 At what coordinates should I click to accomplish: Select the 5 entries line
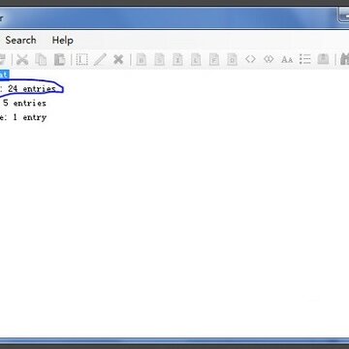23,103
